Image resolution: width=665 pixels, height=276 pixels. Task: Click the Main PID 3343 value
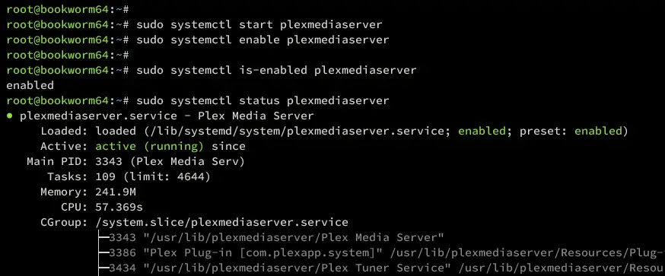click(108, 161)
